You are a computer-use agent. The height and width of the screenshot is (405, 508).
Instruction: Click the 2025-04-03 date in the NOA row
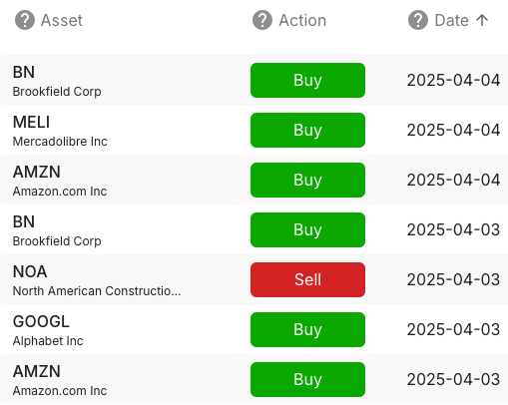(453, 279)
